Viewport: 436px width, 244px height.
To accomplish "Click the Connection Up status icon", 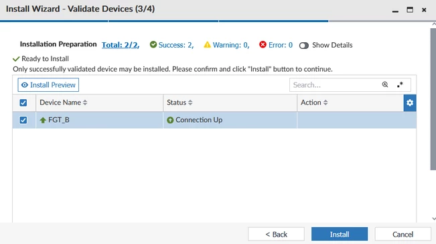I will point(170,120).
